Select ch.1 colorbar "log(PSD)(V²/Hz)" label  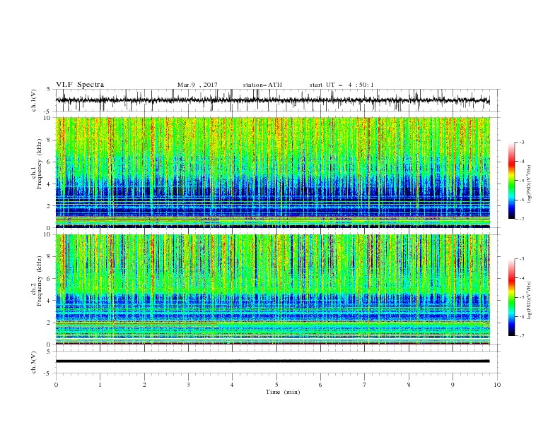(x=530, y=184)
